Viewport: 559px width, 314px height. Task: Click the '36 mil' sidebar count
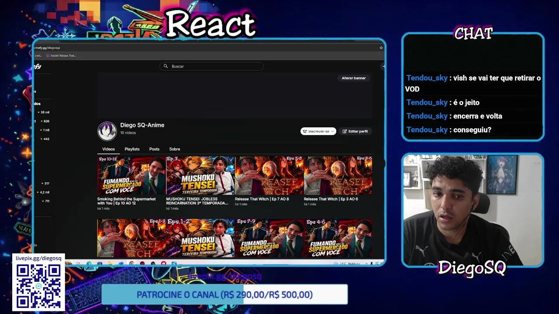click(45, 113)
